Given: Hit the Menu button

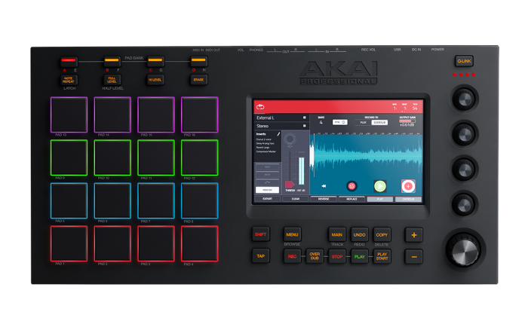Looking at the screenshot, I should (x=292, y=234).
